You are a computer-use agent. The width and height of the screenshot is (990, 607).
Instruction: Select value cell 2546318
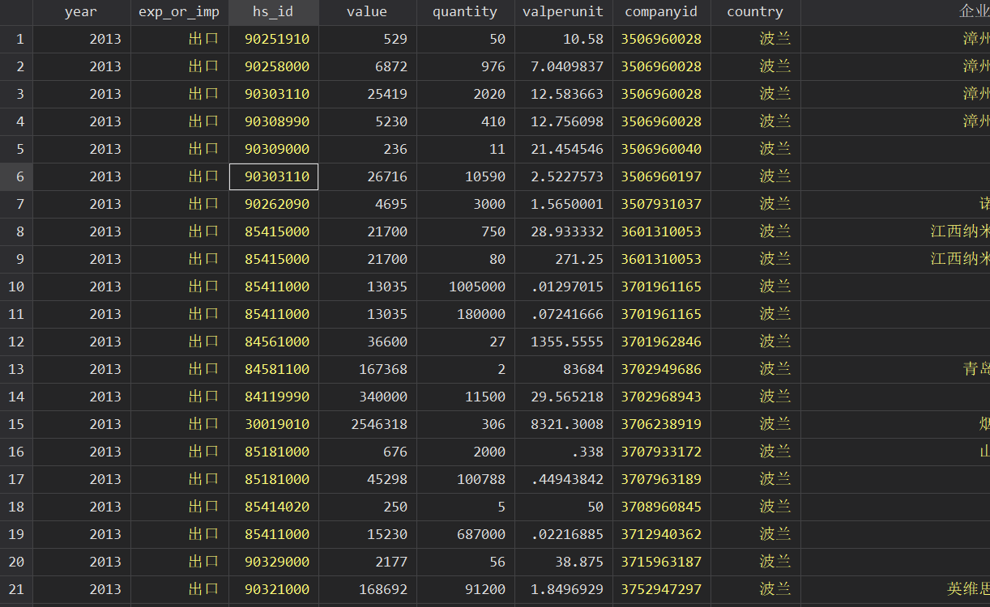point(379,424)
